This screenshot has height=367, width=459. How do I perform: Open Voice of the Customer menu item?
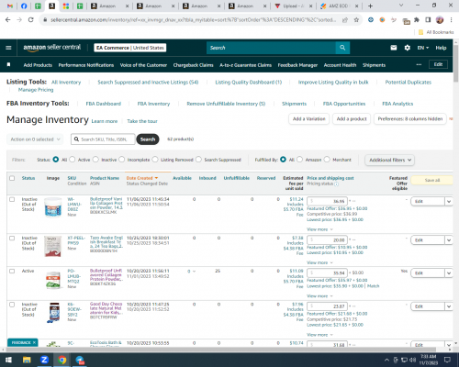(143, 65)
